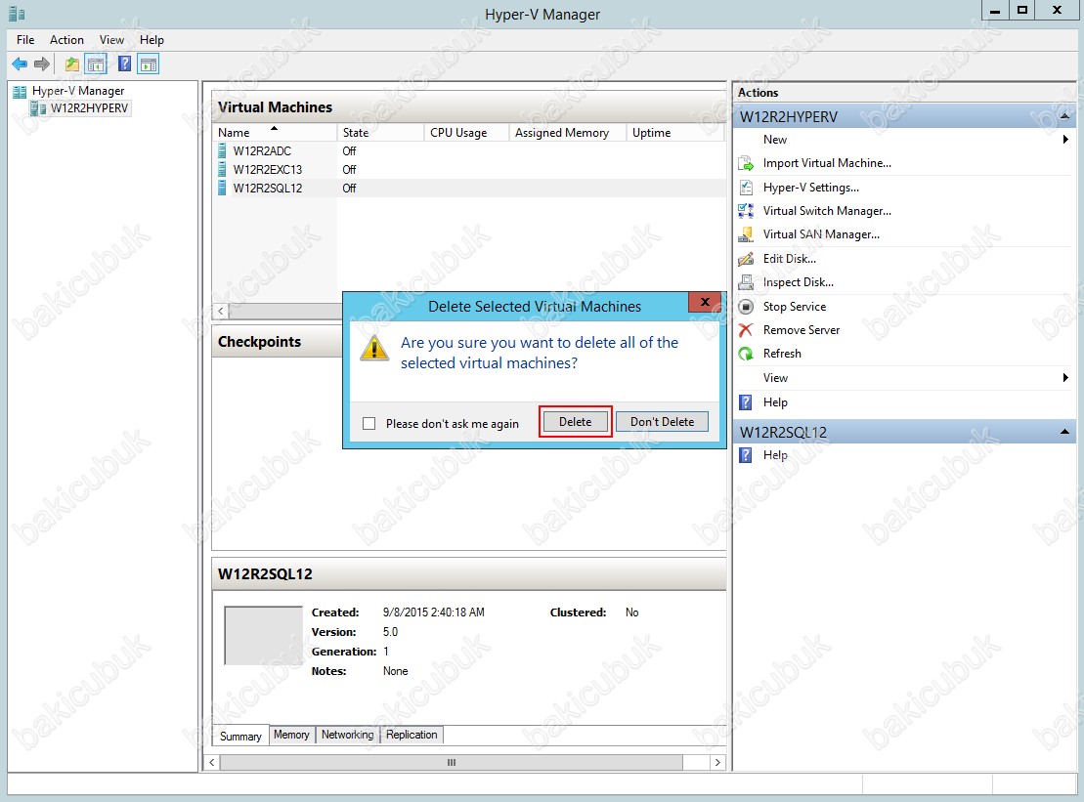Click the bottom scrollbar left arrow

(x=212, y=763)
